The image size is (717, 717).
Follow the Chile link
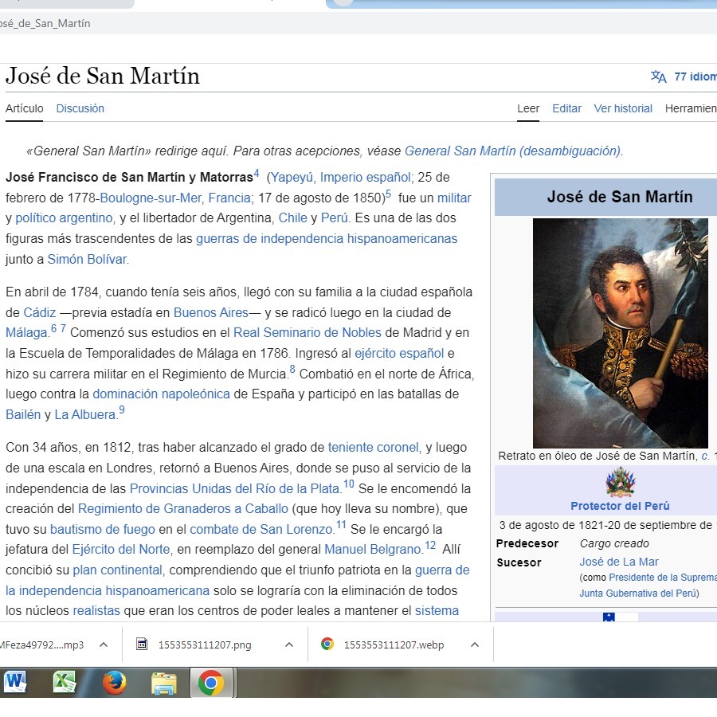pyautogui.click(x=293, y=218)
